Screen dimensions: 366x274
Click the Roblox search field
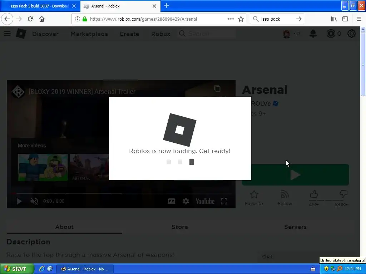[x=206, y=34]
